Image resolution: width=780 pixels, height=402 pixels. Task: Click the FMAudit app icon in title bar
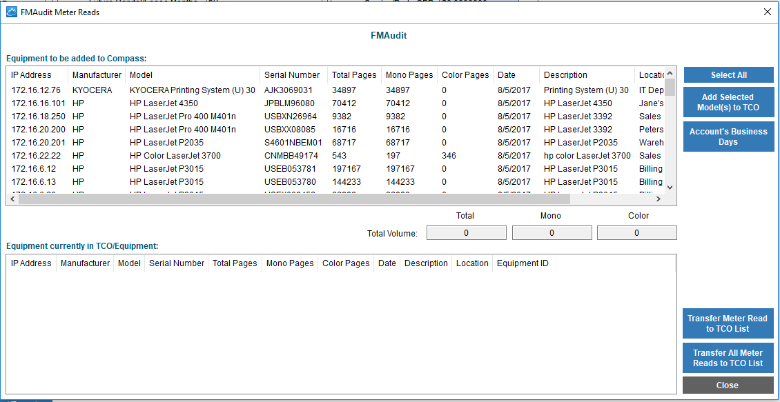(11, 12)
